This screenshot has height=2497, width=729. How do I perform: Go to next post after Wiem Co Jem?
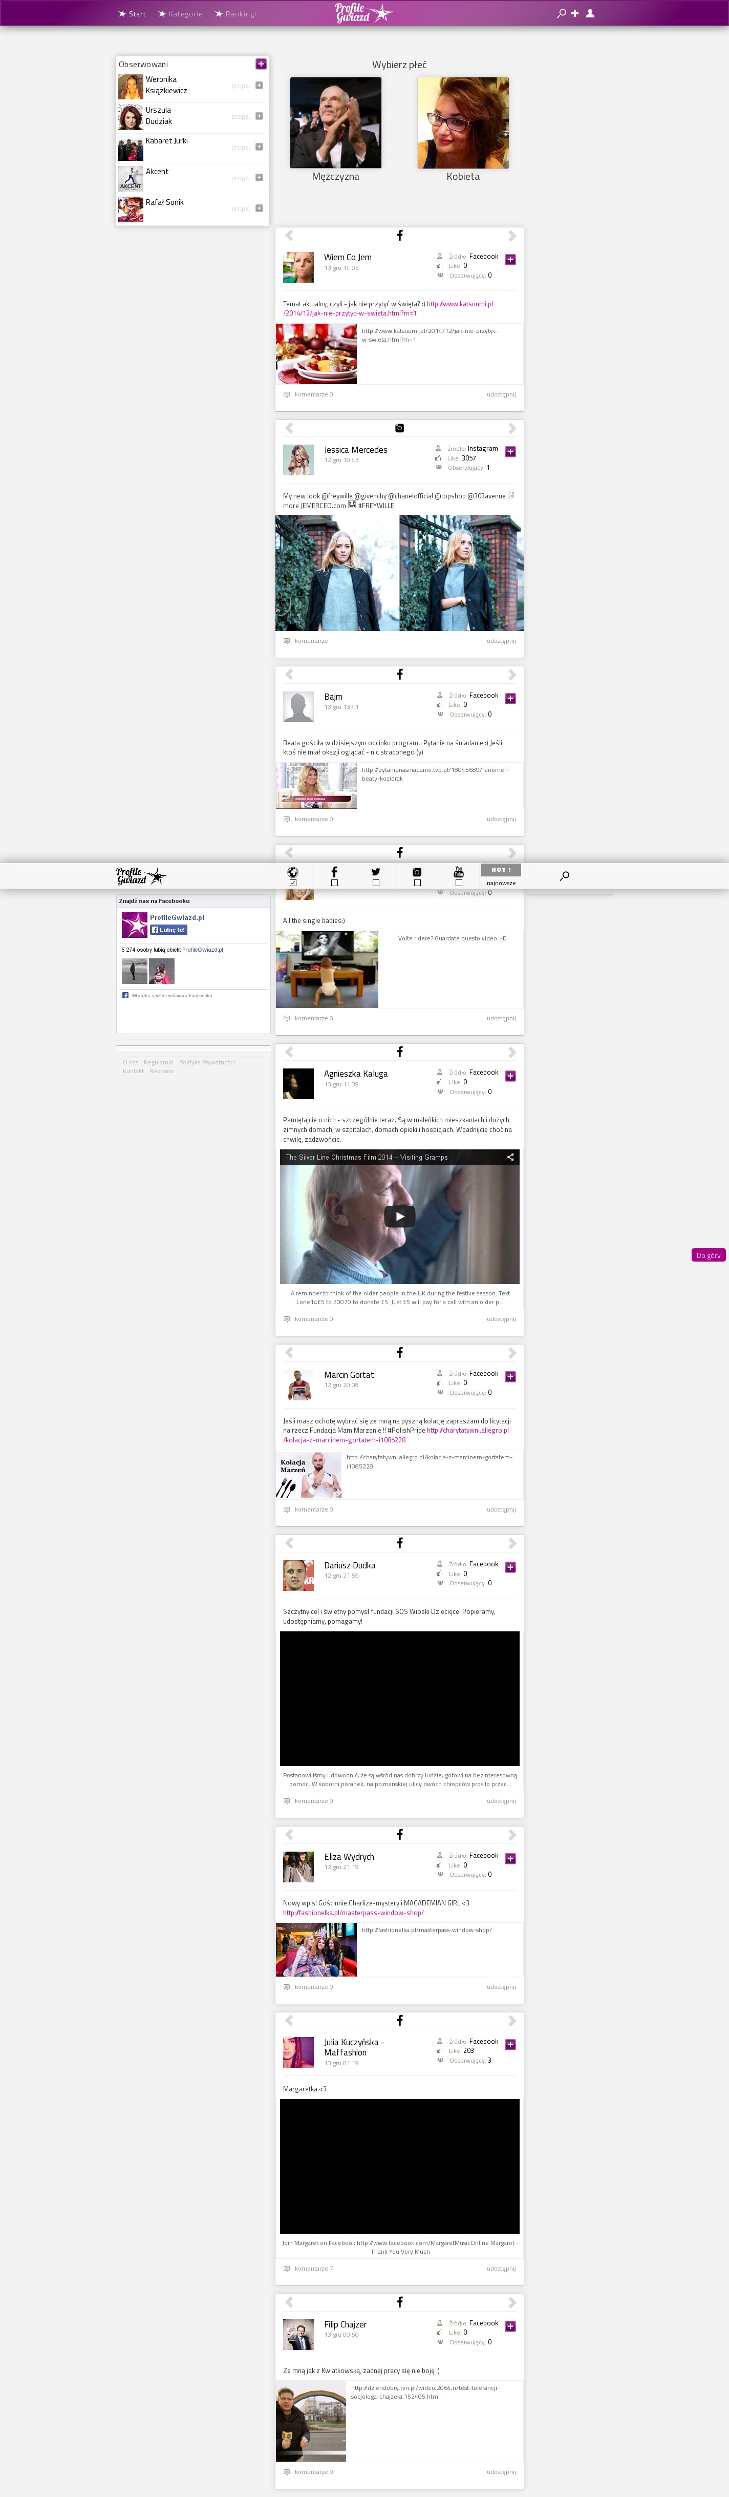point(512,236)
